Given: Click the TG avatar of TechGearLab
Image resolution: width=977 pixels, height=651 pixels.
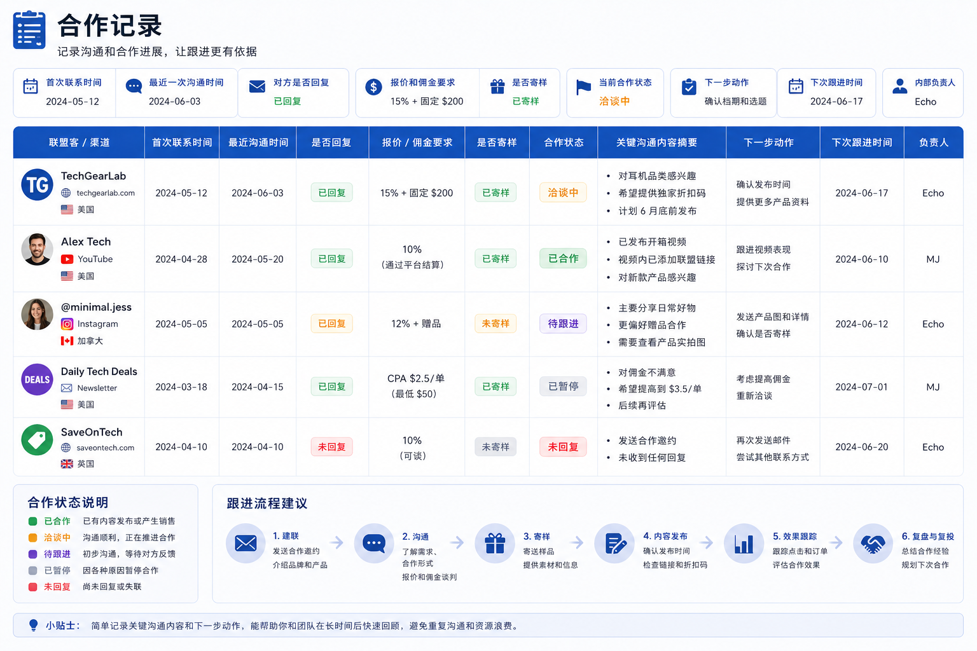Looking at the screenshot, I should tap(37, 184).
